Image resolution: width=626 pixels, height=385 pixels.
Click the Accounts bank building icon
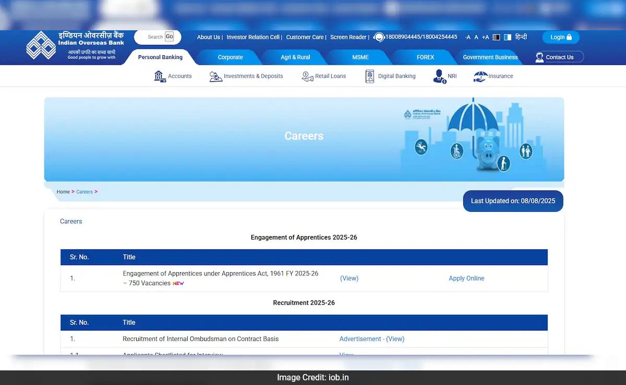160,76
